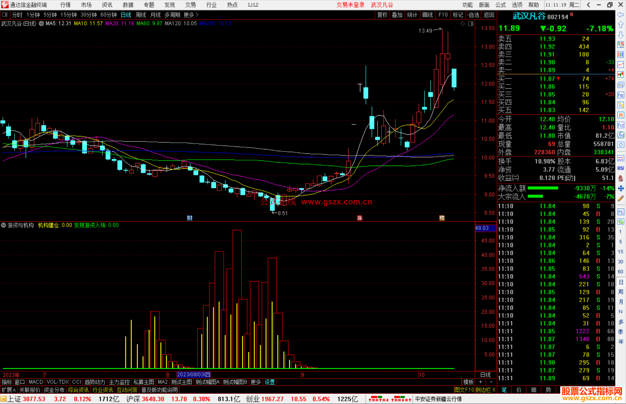The width and height of the screenshot is (626, 404).
Task: Switch to the VOL-TDX indicator tab
Action: pos(58,382)
